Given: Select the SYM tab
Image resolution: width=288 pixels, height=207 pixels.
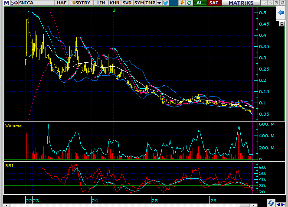Looking at the screenshot, I should click(x=139, y=3).
